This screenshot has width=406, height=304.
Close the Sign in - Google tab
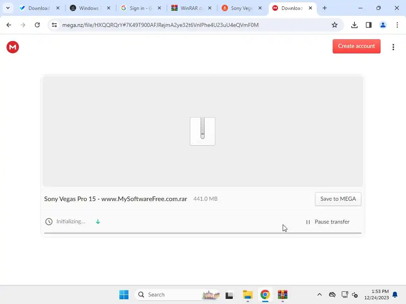pos(159,8)
